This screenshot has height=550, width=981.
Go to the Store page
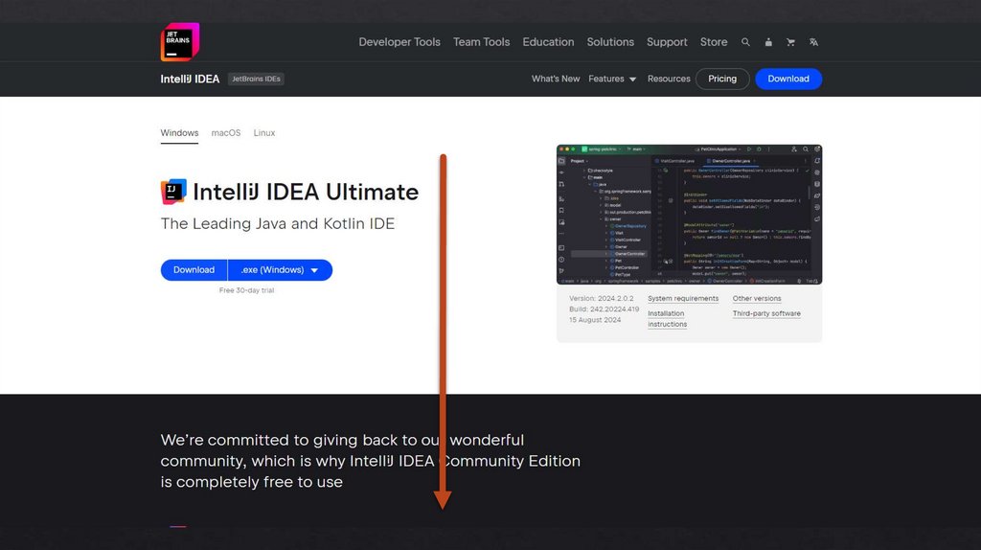pyautogui.click(x=713, y=42)
